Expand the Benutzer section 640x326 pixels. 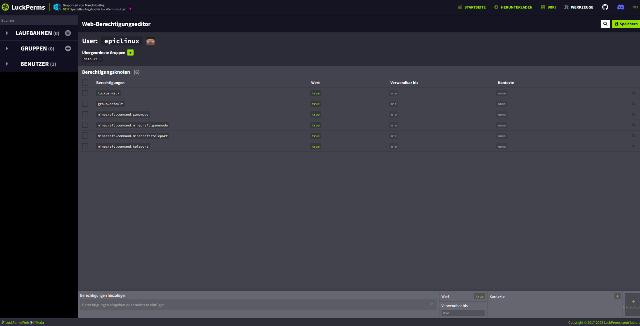pyautogui.click(x=7, y=64)
